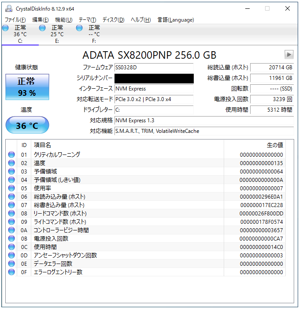
Task: Open the ファイル(F) menu
Action: click(15, 20)
